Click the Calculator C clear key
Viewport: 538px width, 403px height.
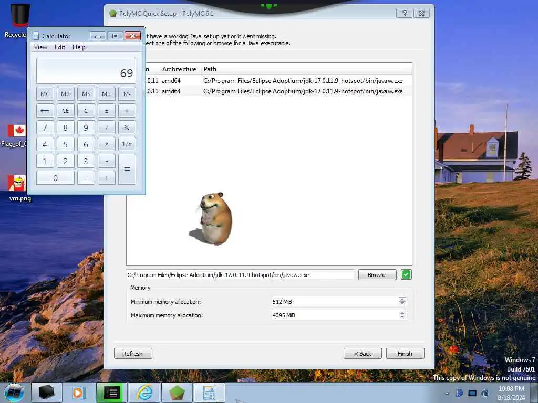point(86,111)
